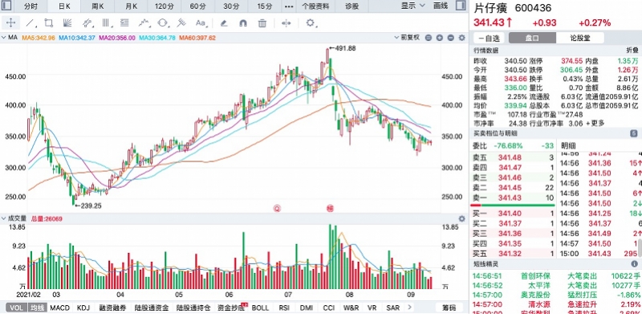
Task: Click the horizontal pan arrows icon
Action: point(286,23)
